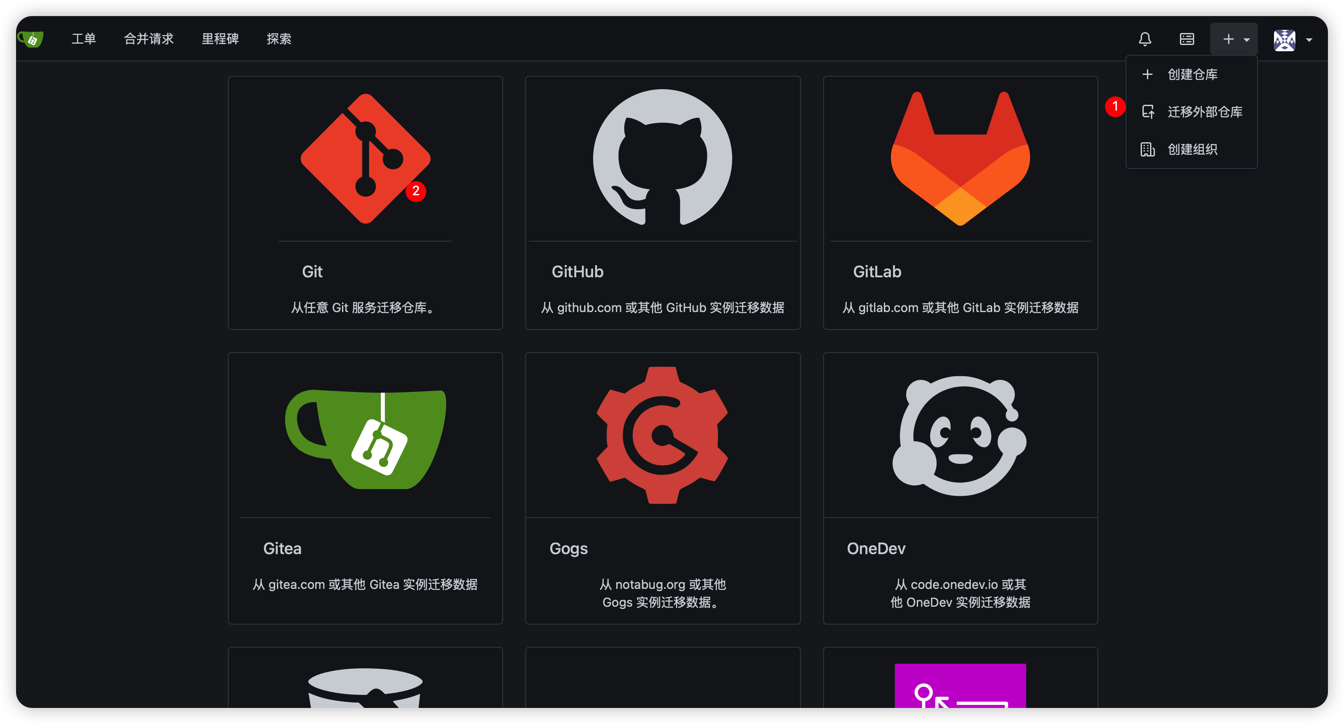The image size is (1344, 724).
Task: Click the Gitea teacup logo in navbar
Action: pos(30,39)
